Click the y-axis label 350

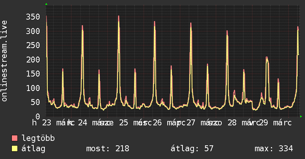coord(33,17)
